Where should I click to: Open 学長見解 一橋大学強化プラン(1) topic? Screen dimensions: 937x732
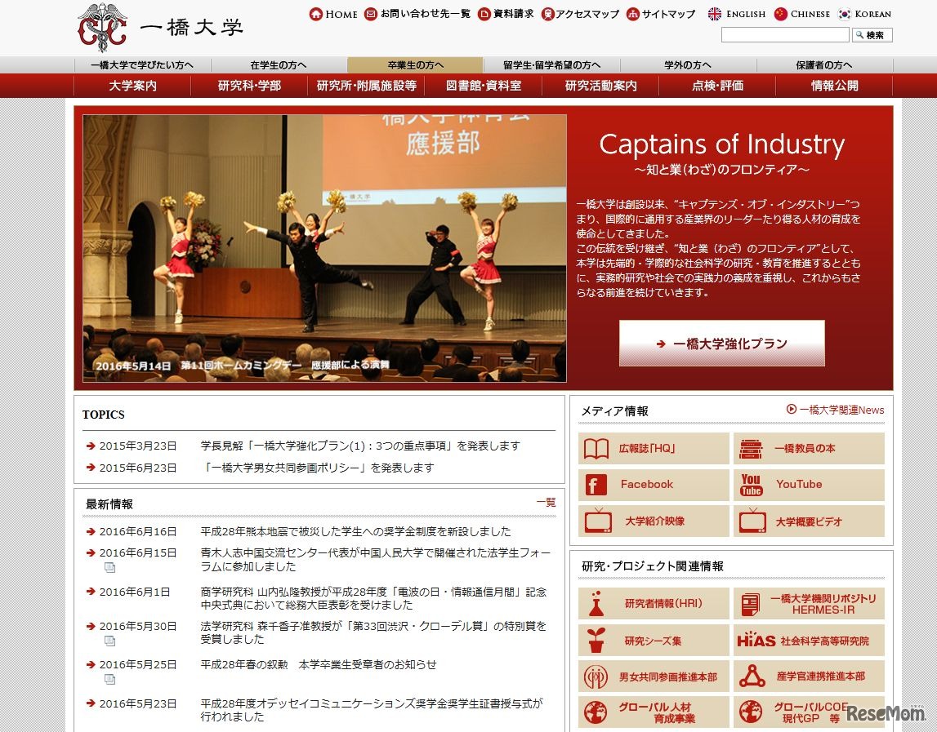[360, 446]
